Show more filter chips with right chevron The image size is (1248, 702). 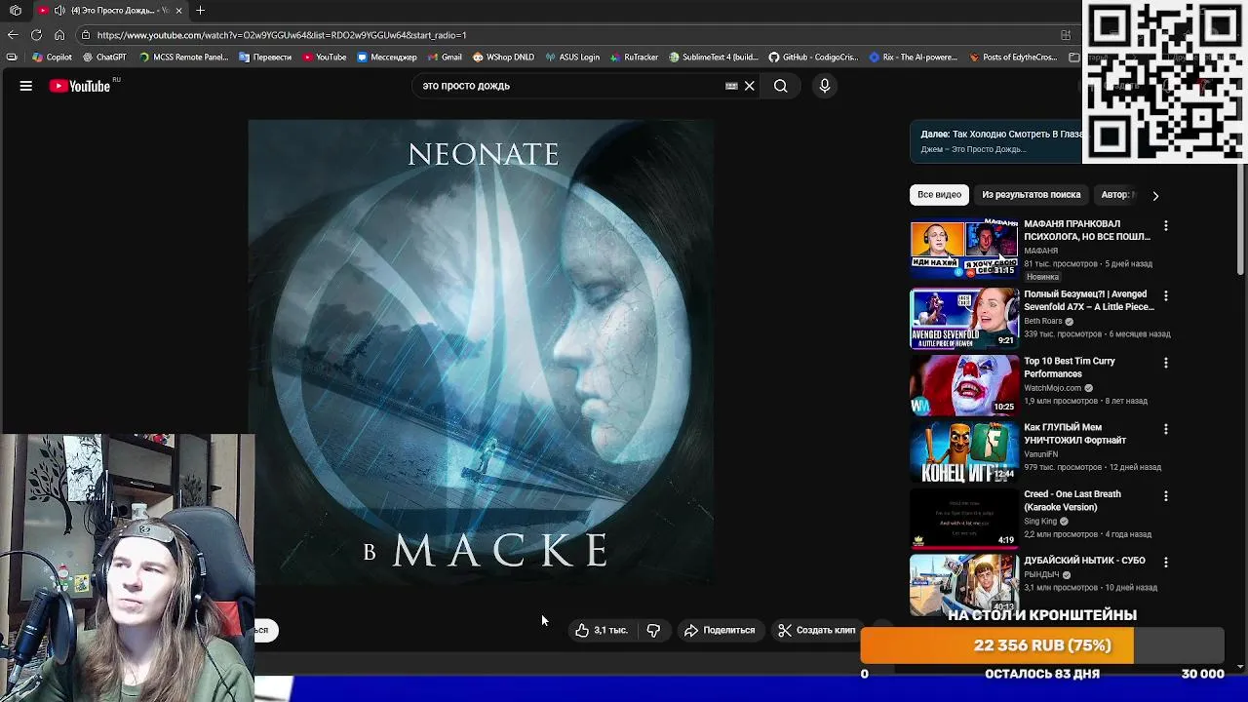pyautogui.click(x=1155, y=195)
